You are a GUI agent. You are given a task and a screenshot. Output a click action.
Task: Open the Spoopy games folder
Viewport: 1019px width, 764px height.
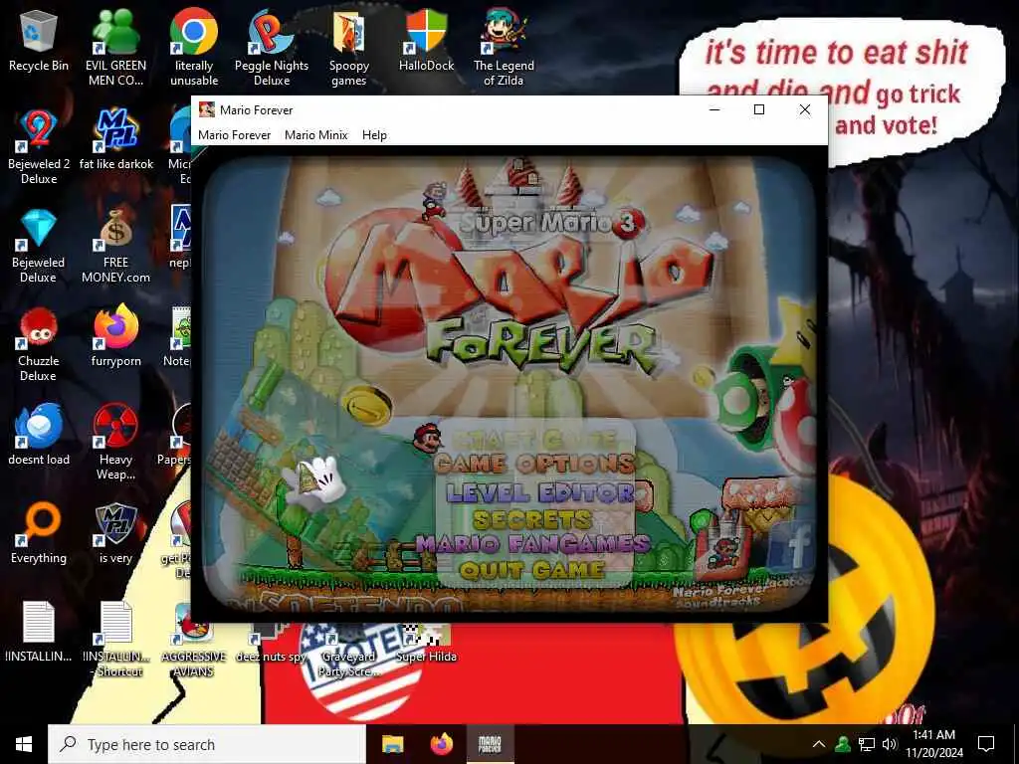point(349,47)
